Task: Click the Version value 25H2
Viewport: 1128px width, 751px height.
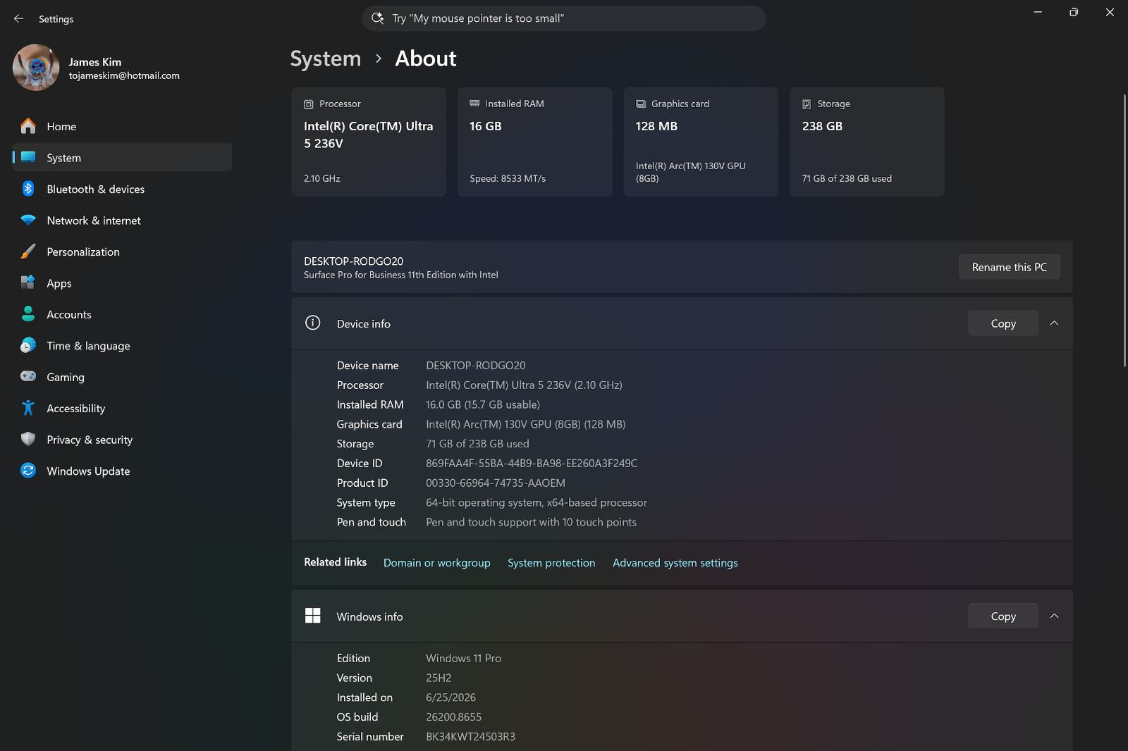Action: (439, 678)
